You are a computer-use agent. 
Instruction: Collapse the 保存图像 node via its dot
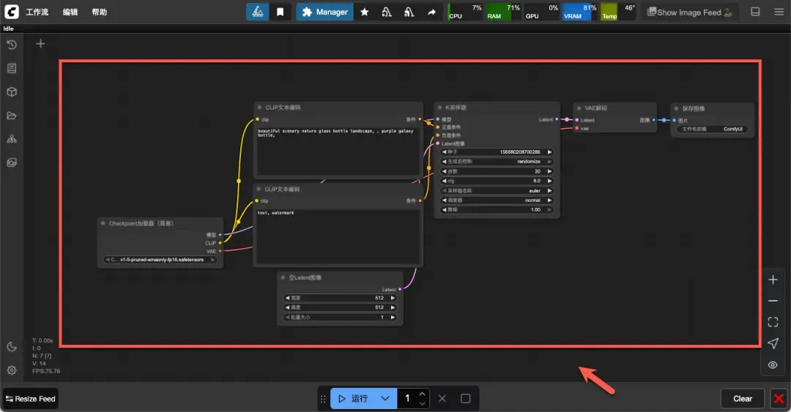click(x=676, y=108)
